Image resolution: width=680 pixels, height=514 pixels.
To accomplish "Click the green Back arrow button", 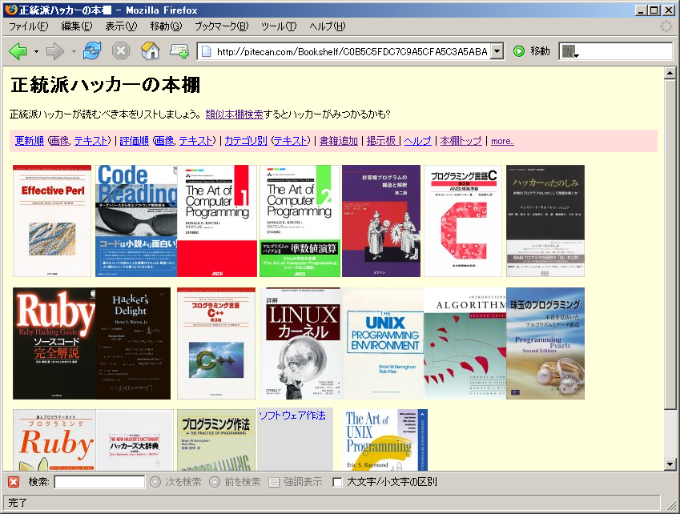I will pos(18,51).
